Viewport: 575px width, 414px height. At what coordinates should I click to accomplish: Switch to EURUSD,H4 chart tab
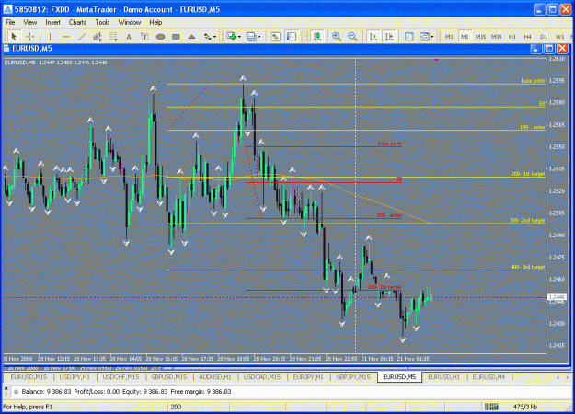(x=489, y=377)
